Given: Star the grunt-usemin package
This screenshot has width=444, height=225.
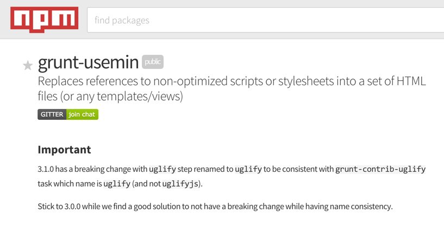Looking at the screenshot, I should [x=28, y=66].
